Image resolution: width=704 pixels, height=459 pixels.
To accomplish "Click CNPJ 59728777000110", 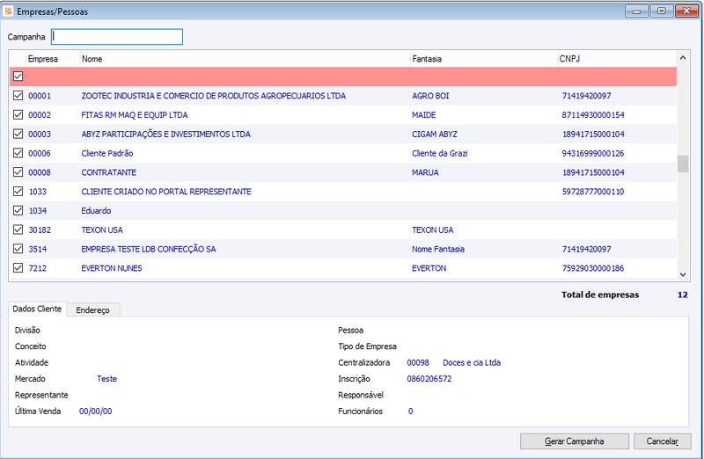I will [x=592, y=192].
